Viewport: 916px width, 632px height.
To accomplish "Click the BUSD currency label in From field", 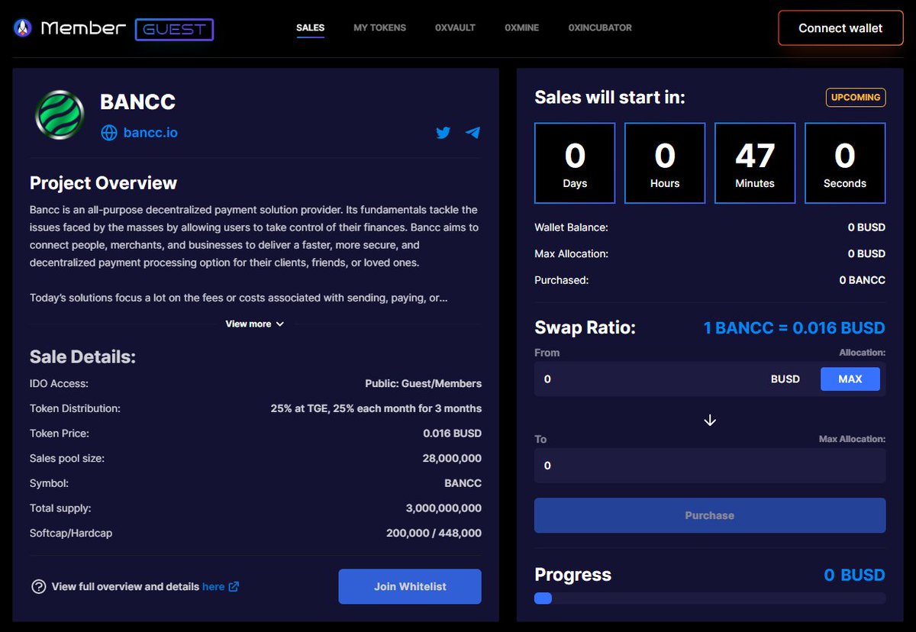I will (x=785, y=379).
